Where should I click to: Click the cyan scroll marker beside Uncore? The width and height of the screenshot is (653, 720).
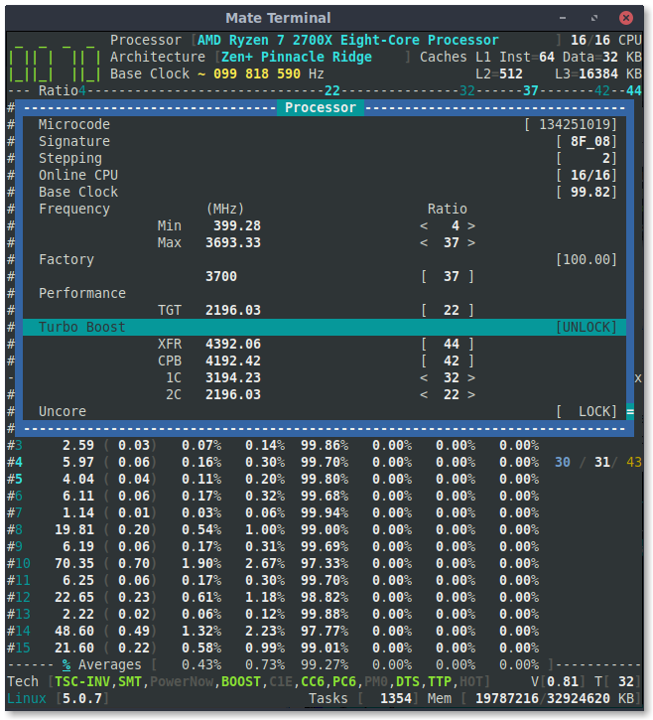[x=630, y=411]
